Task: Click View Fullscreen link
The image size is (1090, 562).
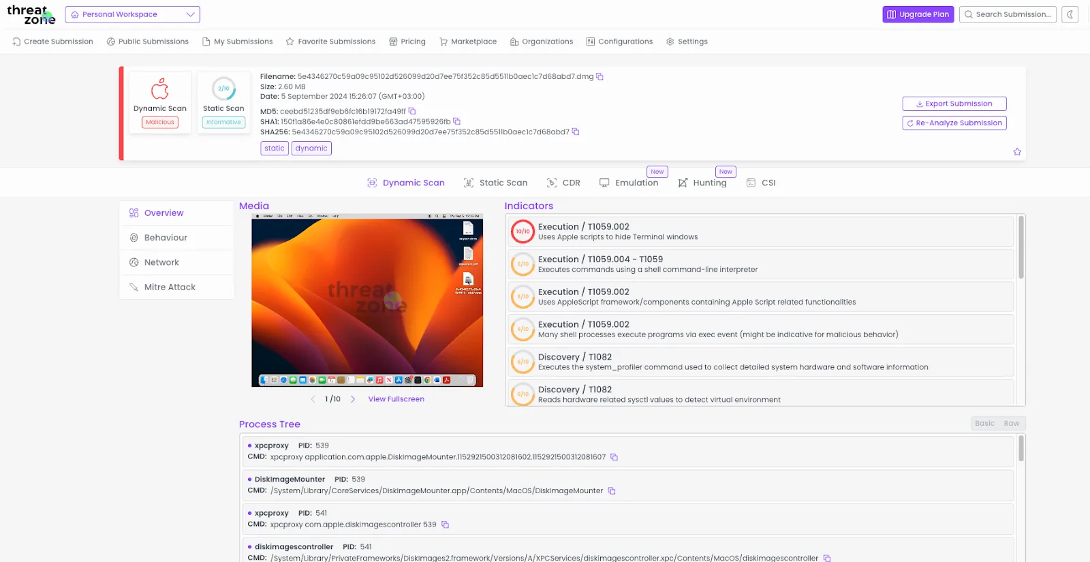Action: pyautogui.click(x=396, y=399)
